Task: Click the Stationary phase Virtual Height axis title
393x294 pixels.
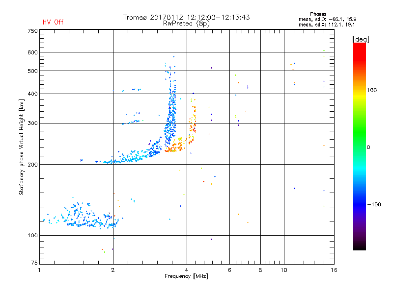Action: (22, 147)
